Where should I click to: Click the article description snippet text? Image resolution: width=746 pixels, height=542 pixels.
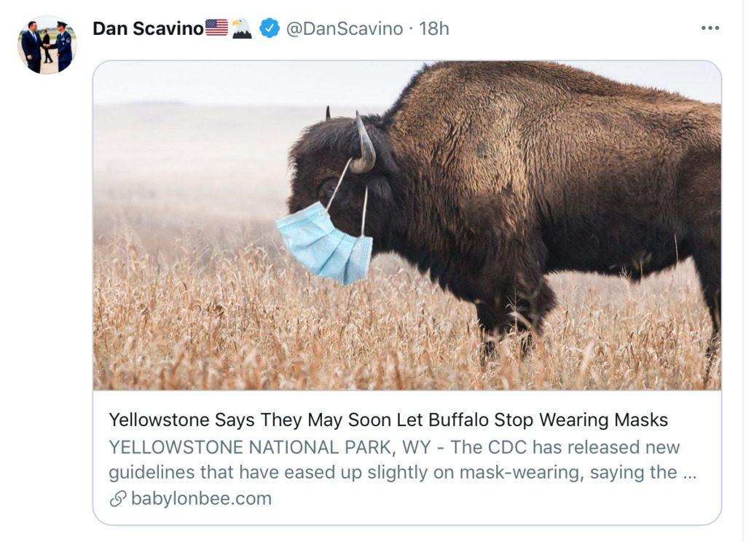393,473
